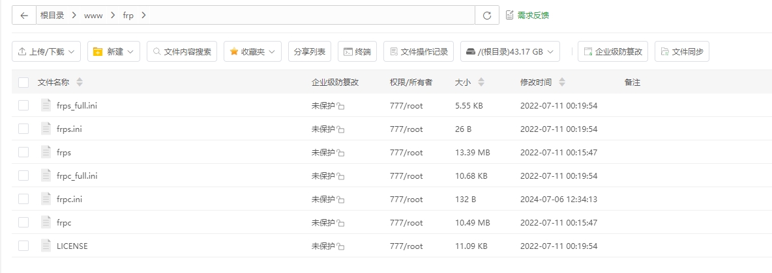Click the 企业级防篡改 column header
Viewport: 772px width, 273px height.
(335, 83)
